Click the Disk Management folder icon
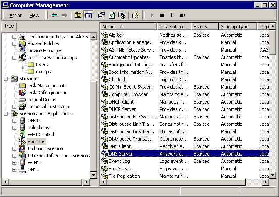 (22, 86)
